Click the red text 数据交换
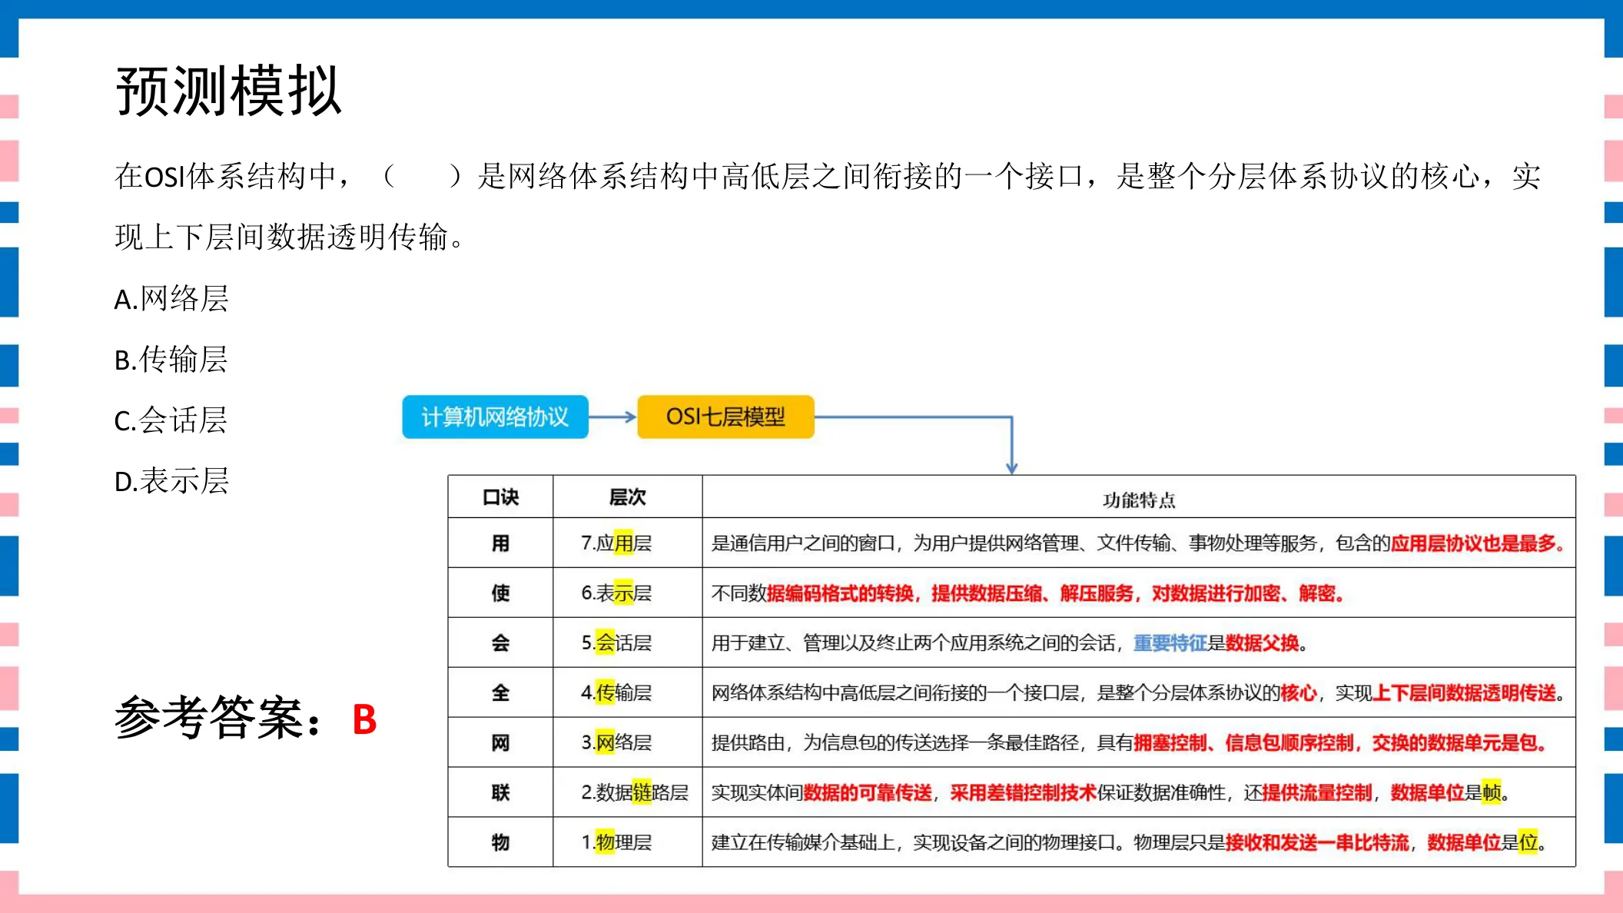 1262,642
